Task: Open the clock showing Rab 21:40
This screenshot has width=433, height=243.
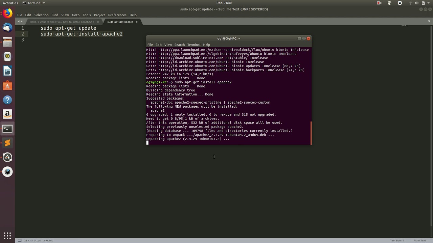Action: [224, 3]
